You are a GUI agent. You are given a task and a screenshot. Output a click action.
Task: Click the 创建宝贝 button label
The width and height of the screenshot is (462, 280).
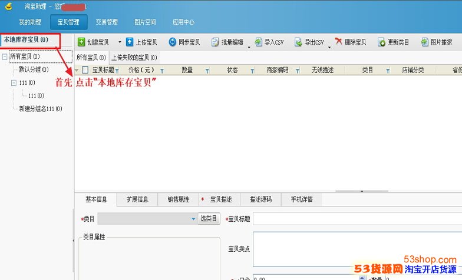(98, 42)
